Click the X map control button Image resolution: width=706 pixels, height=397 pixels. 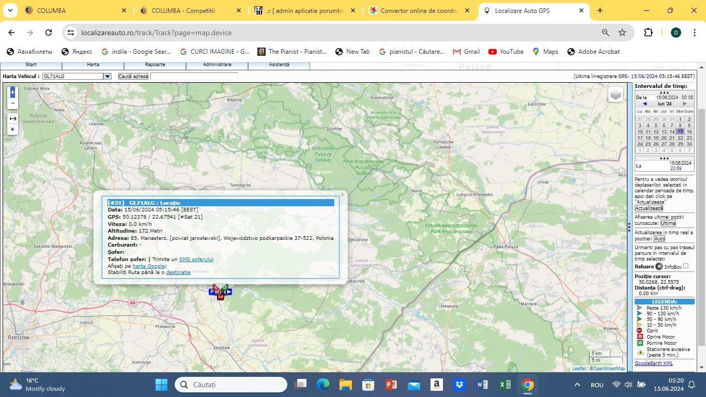click(x=13, y=129)
